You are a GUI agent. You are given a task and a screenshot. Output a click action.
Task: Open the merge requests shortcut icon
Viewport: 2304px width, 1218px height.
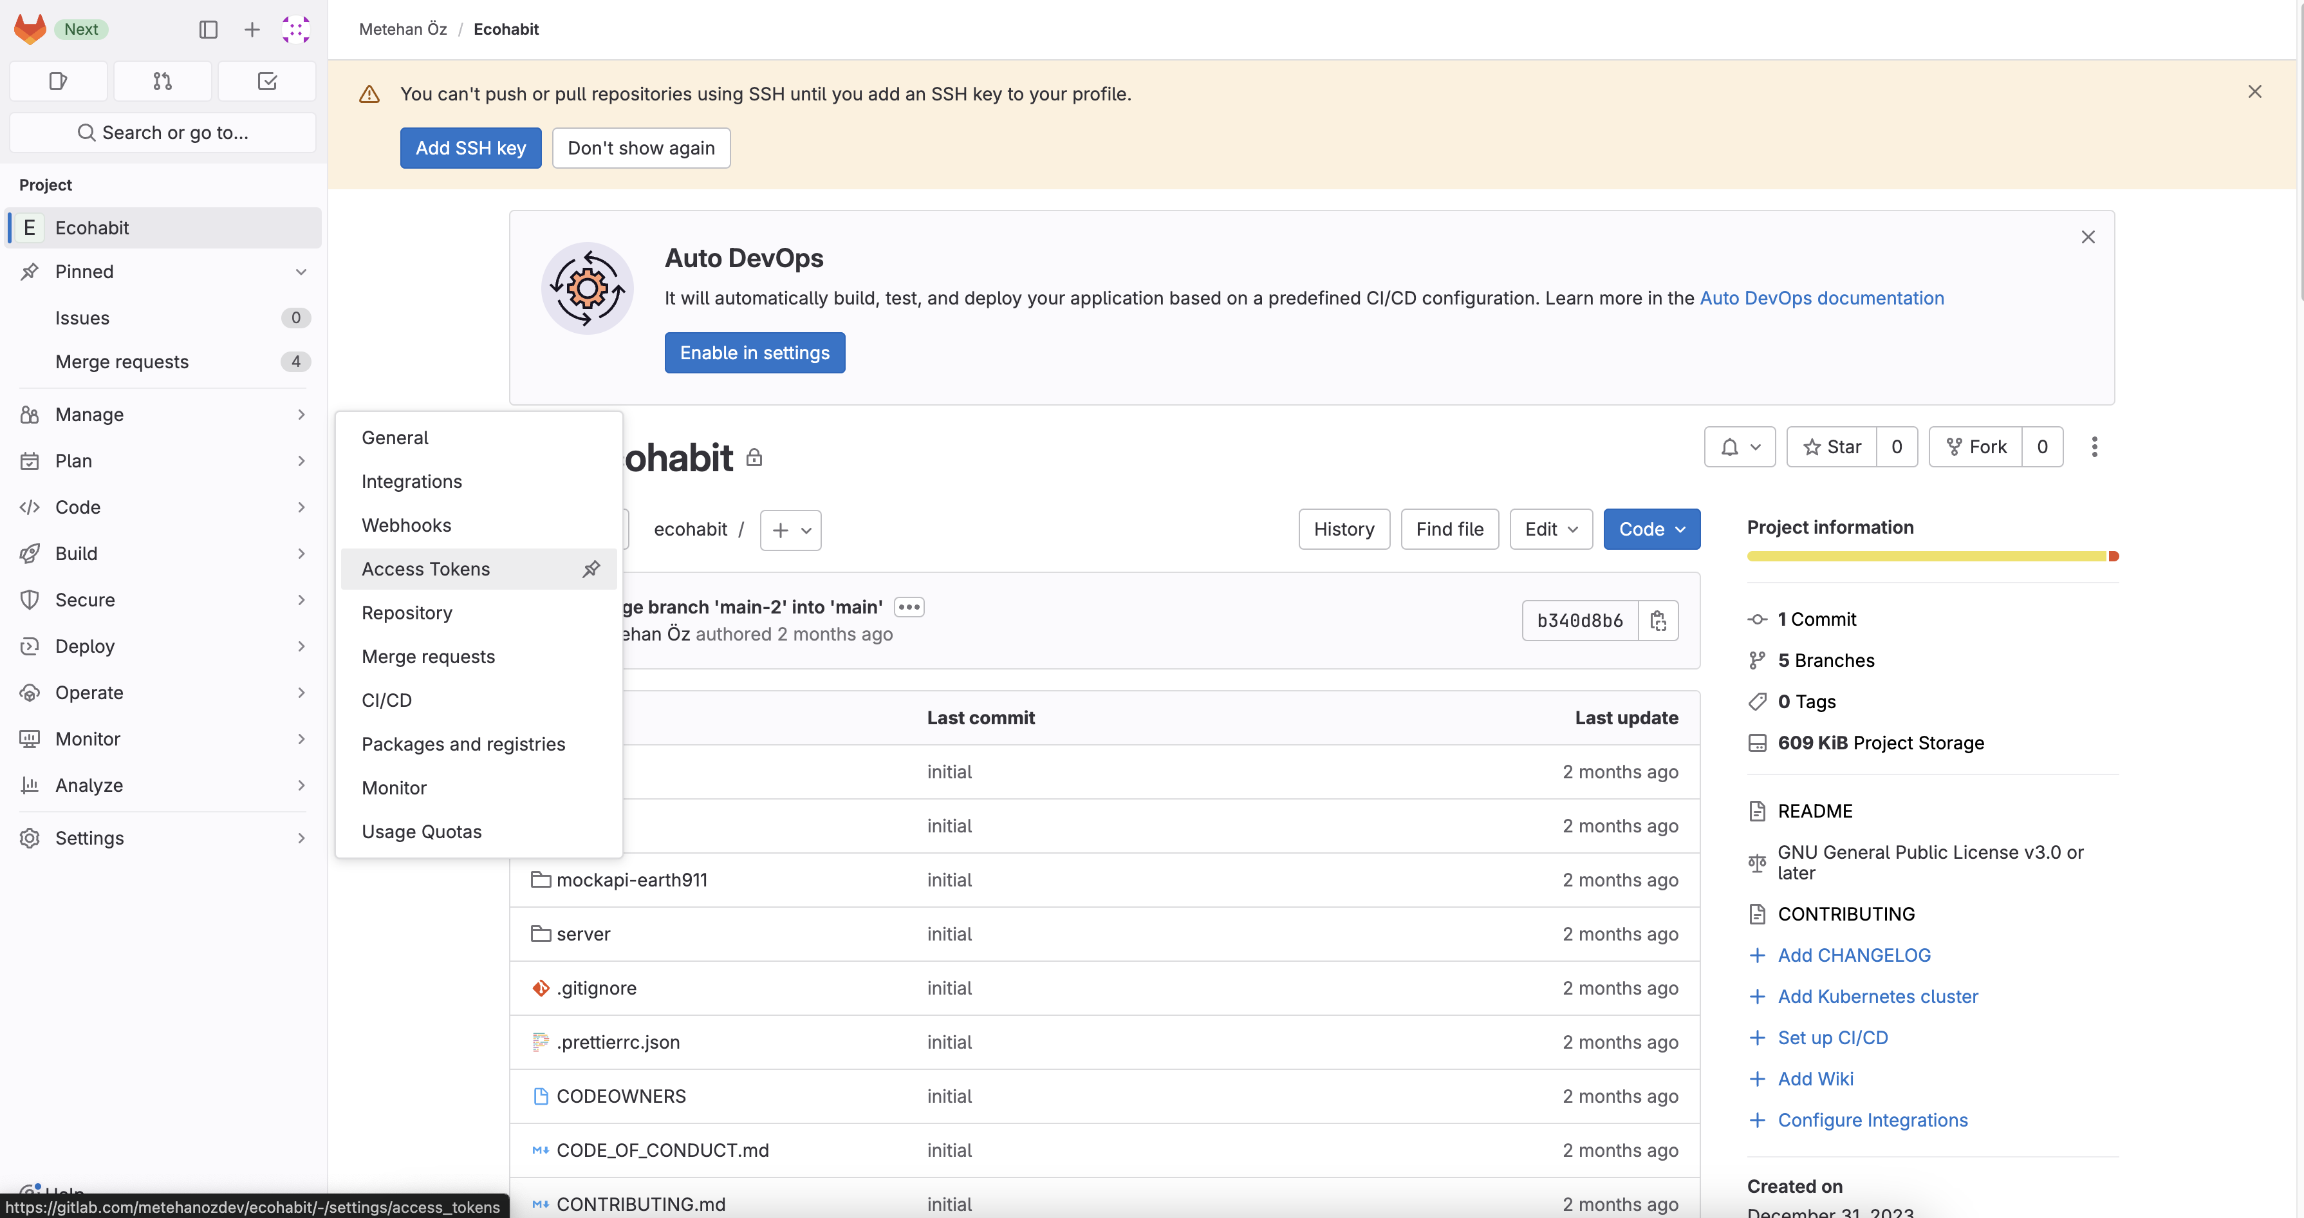click(x=162, y=82)
